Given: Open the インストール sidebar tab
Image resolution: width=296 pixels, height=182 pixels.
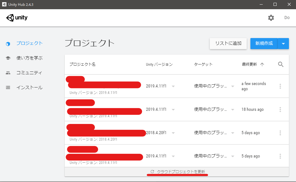Looking at the screenshot, I should click(x=30, y=87).
